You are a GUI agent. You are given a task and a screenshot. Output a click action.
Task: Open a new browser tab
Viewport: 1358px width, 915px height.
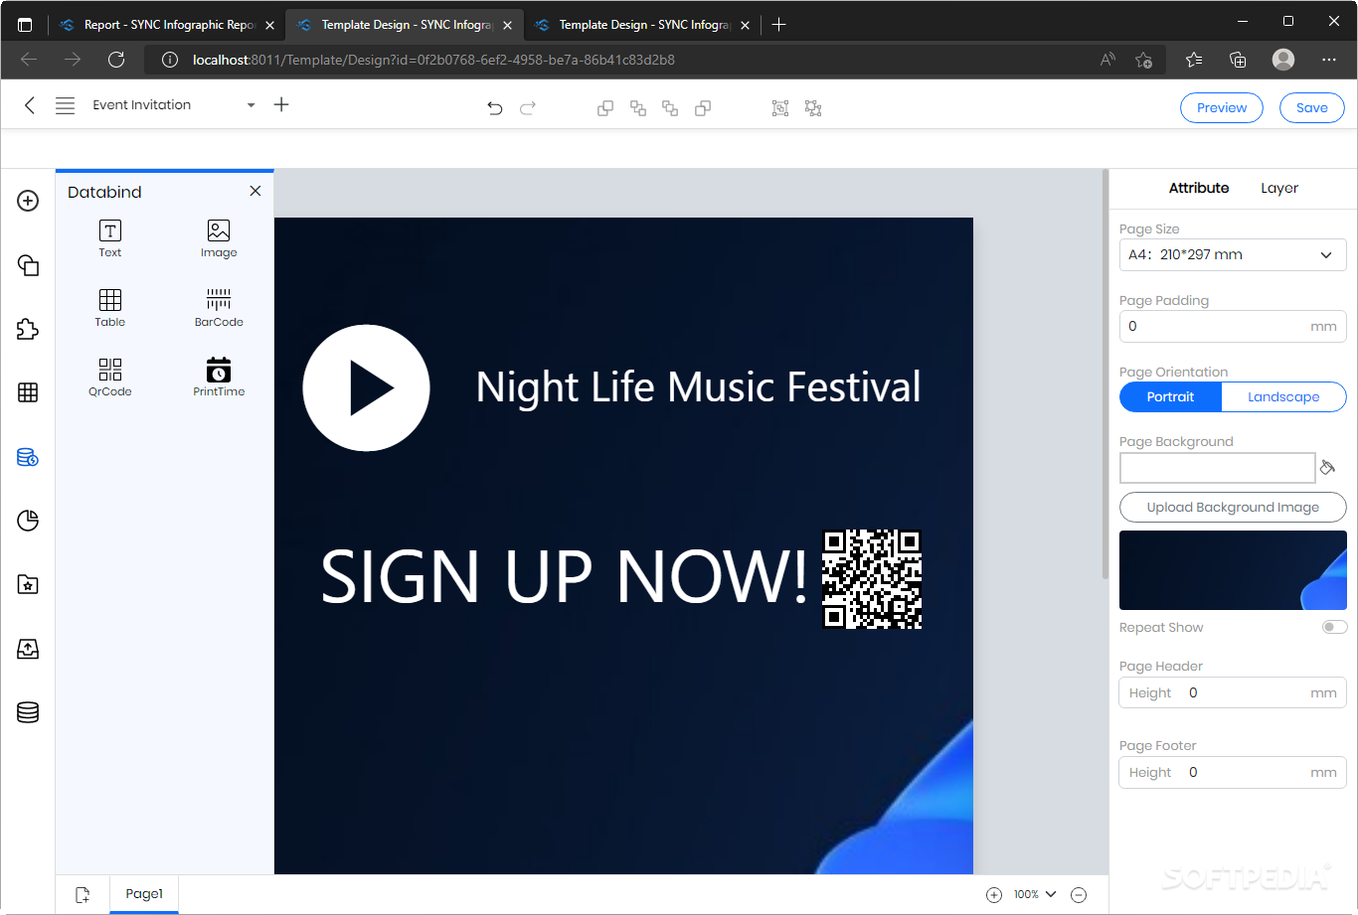(779, 25)
